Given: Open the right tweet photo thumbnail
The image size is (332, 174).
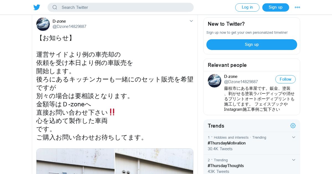Looking at the screenshot, I should click(154, 161).
